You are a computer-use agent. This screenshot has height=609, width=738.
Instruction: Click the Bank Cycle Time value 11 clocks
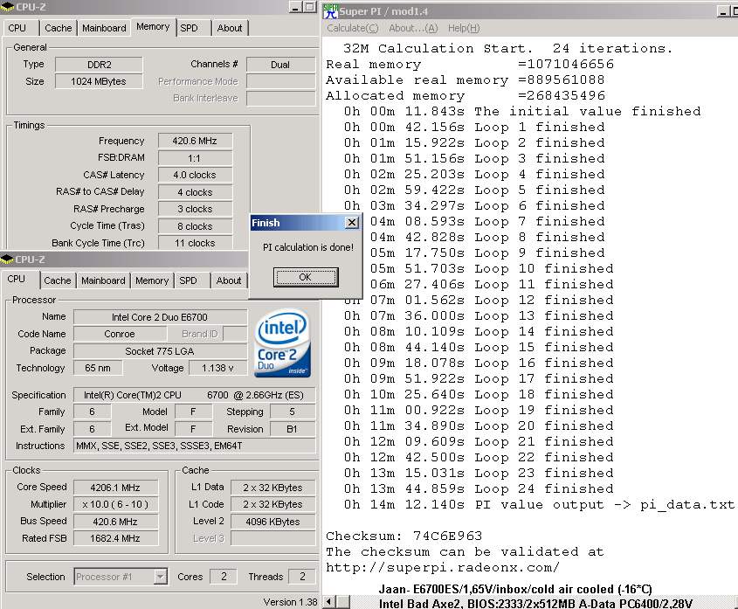coord(195,243)
